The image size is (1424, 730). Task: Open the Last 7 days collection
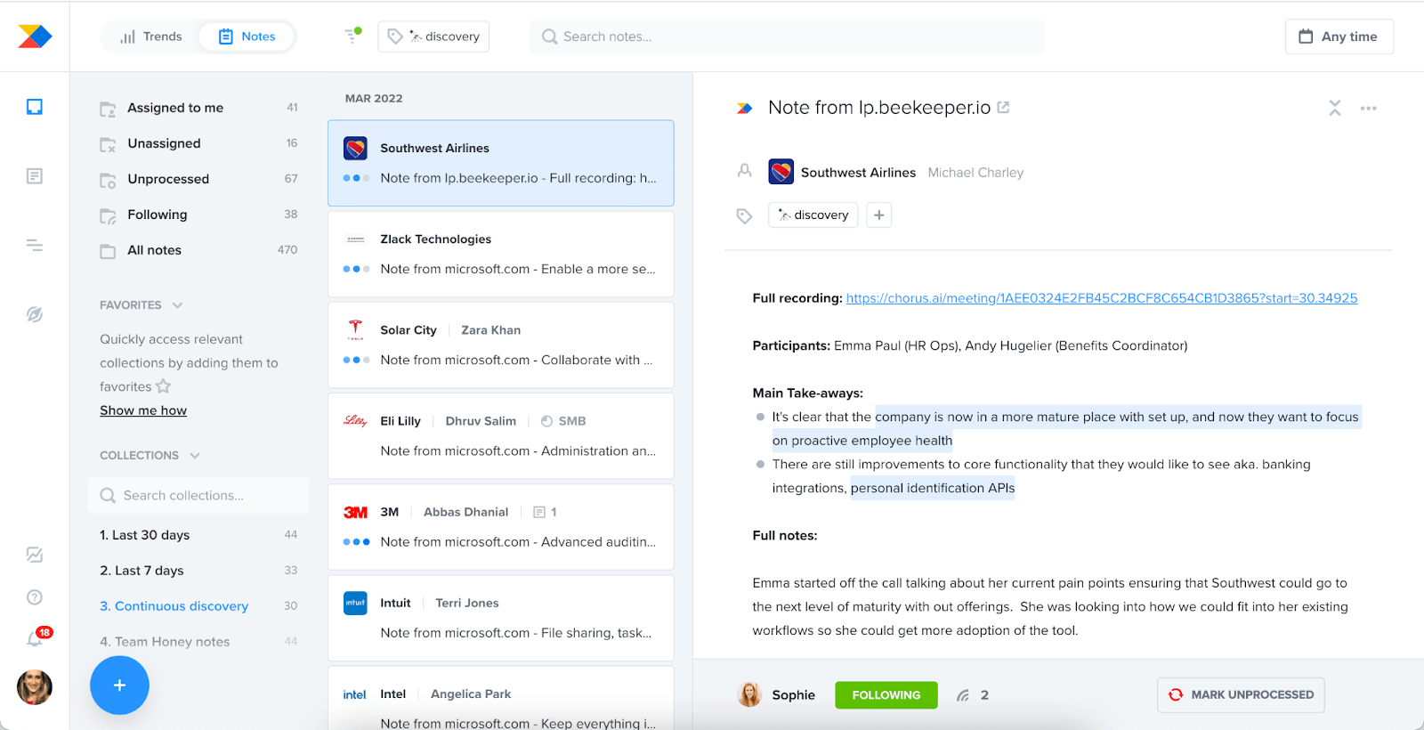pos(198,571)
